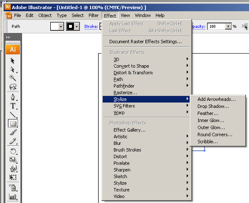
Task: Open the Window menu
Action: pyautogui.click(x=142, y=15)
